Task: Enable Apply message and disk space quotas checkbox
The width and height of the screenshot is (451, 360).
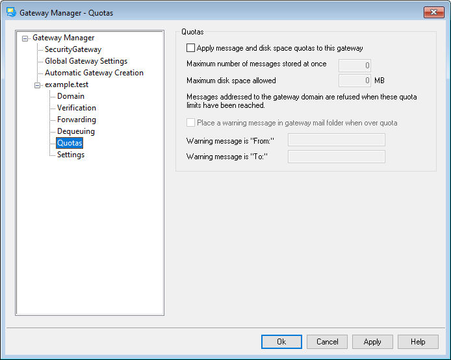Action: pos(190,48)
